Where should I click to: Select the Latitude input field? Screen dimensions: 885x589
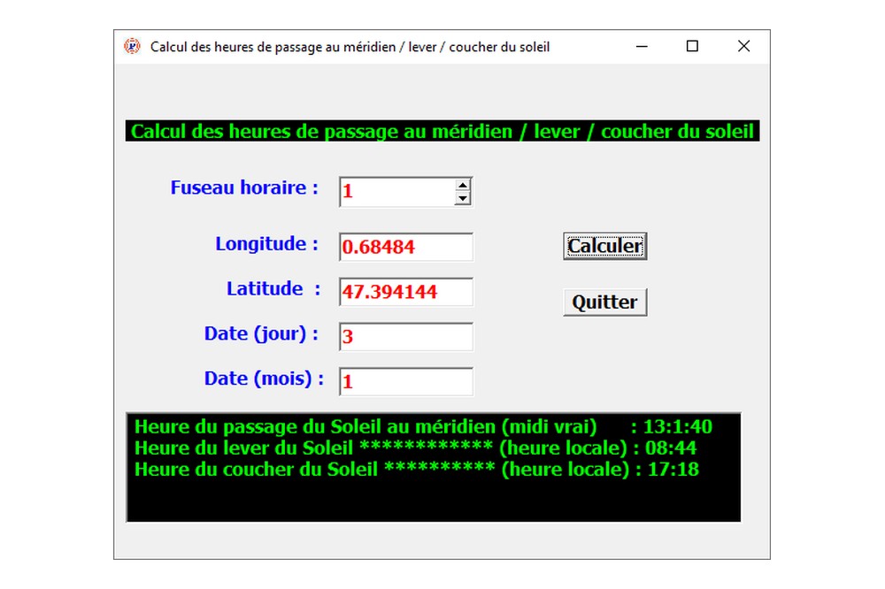(x=406, y=292)
